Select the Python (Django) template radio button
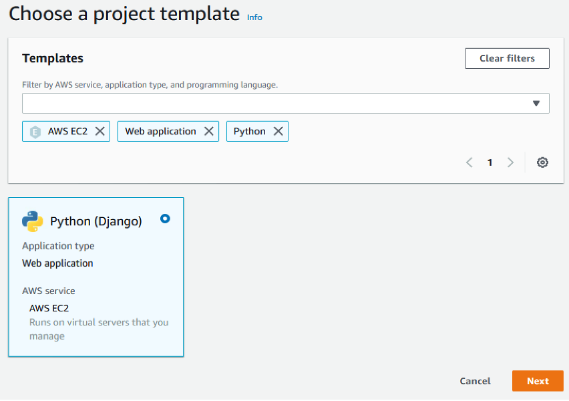The height and width of the screenshot is (401, 569). tap(165, 219)
